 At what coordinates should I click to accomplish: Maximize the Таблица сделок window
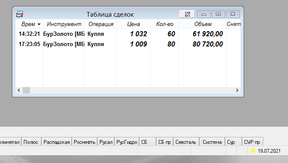(x=218, y=14)
